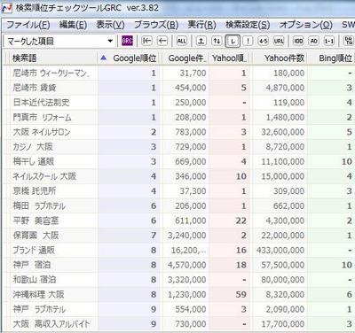The width and height of the screenshot is (355, 333).
Task: Click Google件数 value 31,700
Action: tap(193, 73)
